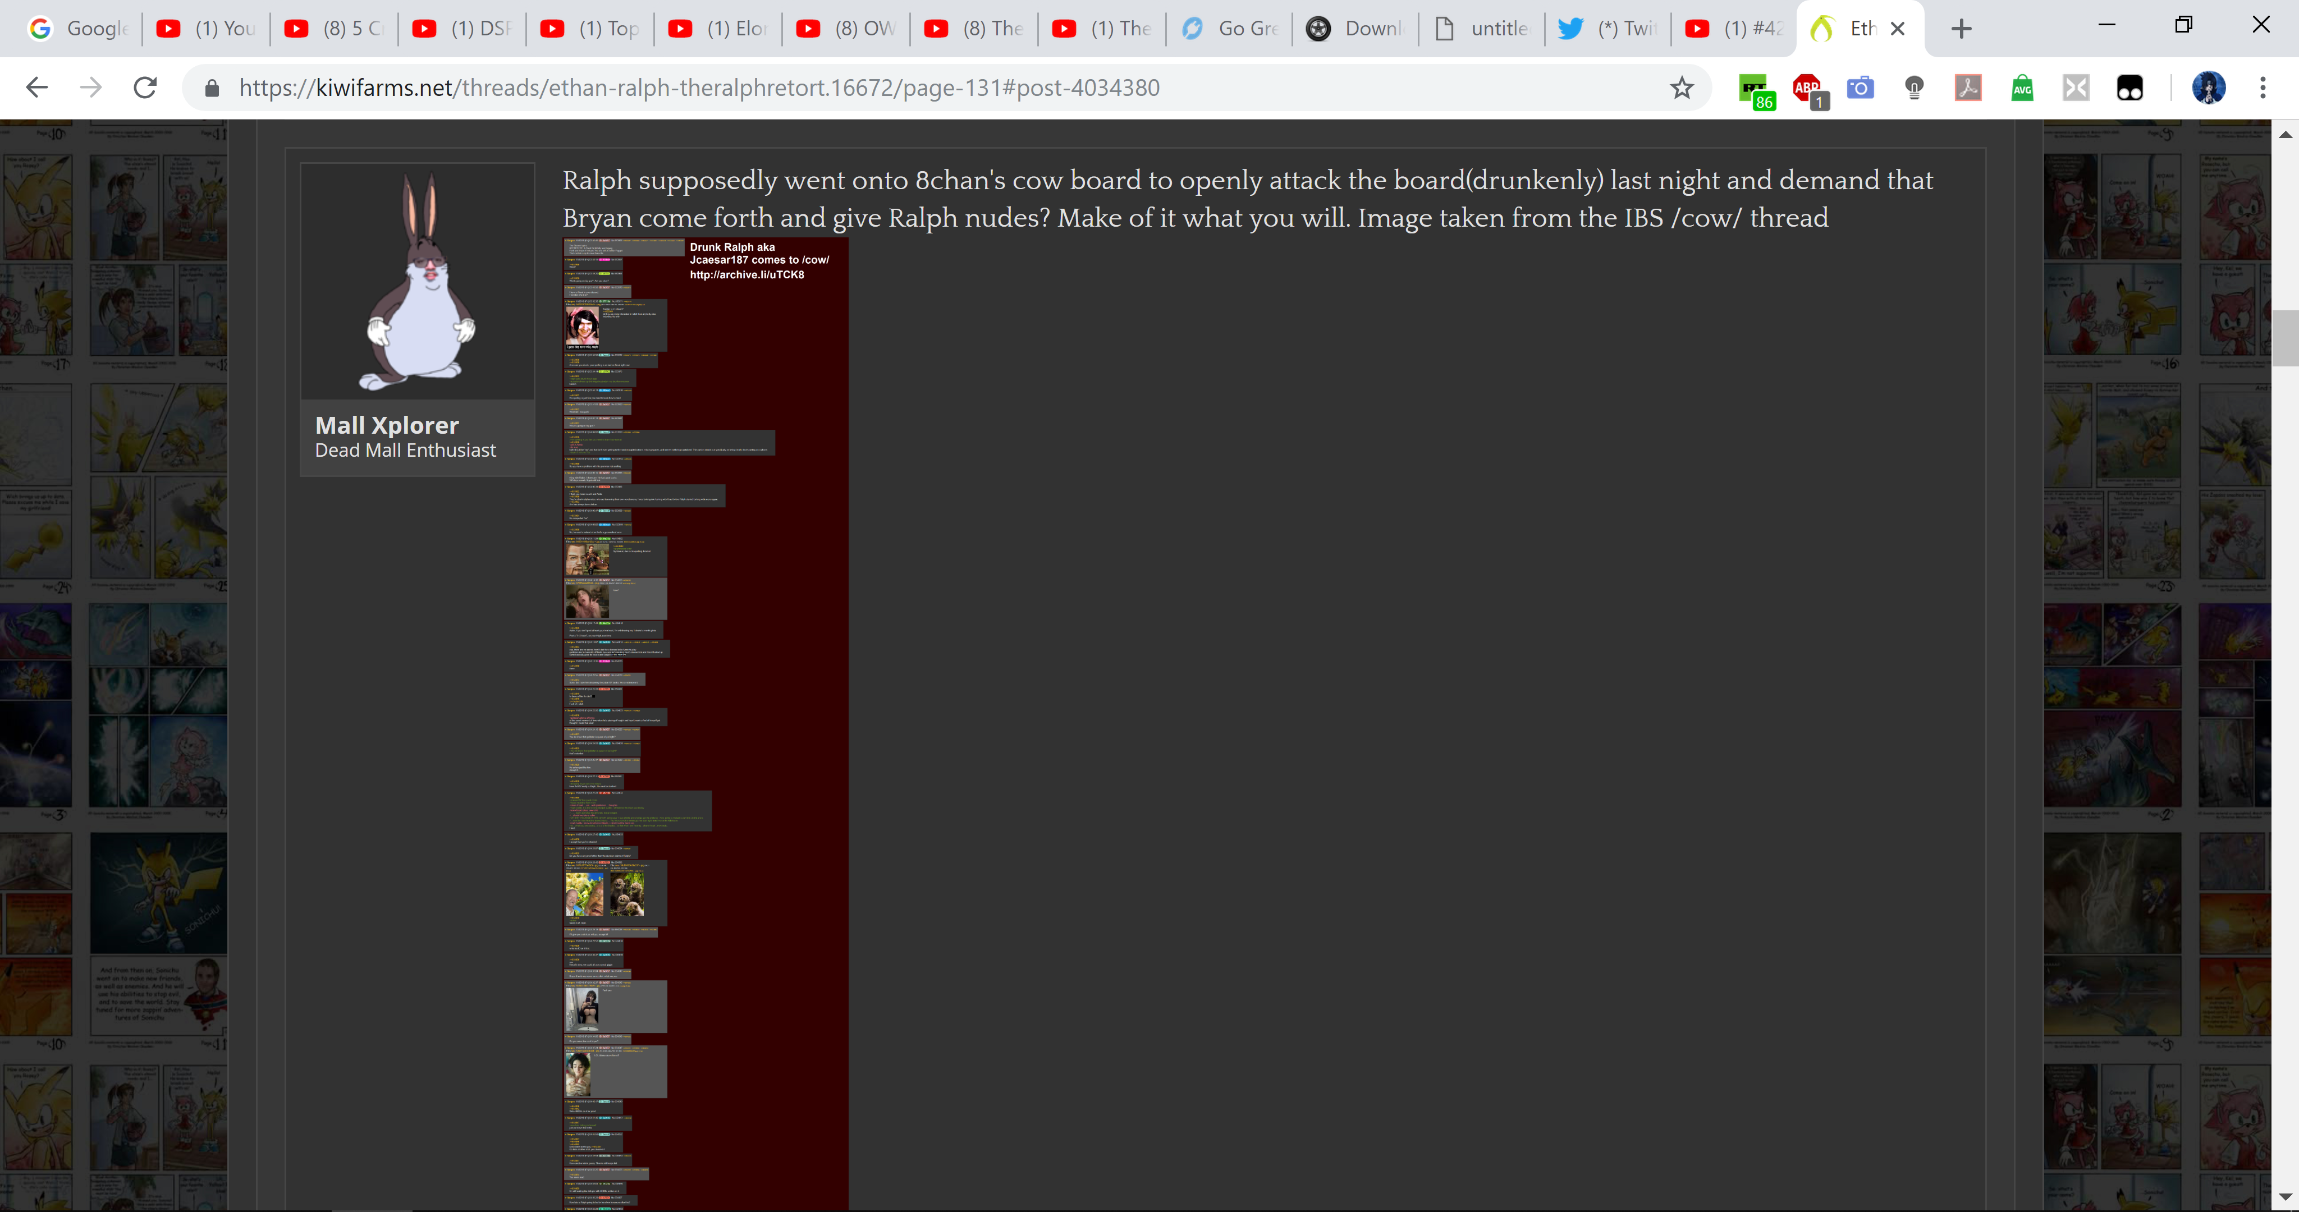
Task: Open the Tampermonkey extension icon
Action: [2129, 88]
